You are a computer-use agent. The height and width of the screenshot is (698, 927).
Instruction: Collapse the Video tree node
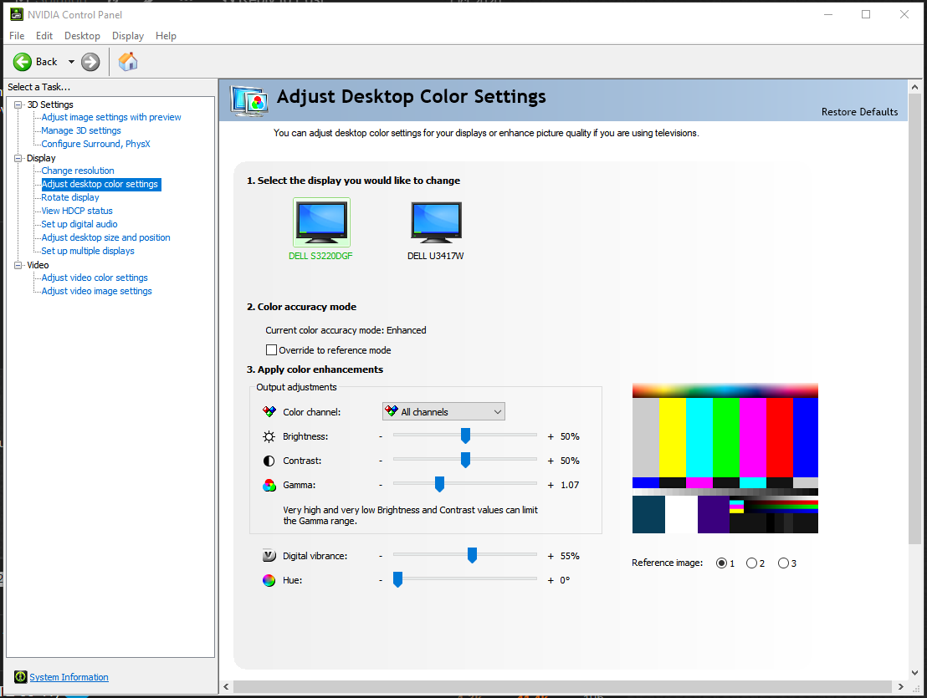18,265
